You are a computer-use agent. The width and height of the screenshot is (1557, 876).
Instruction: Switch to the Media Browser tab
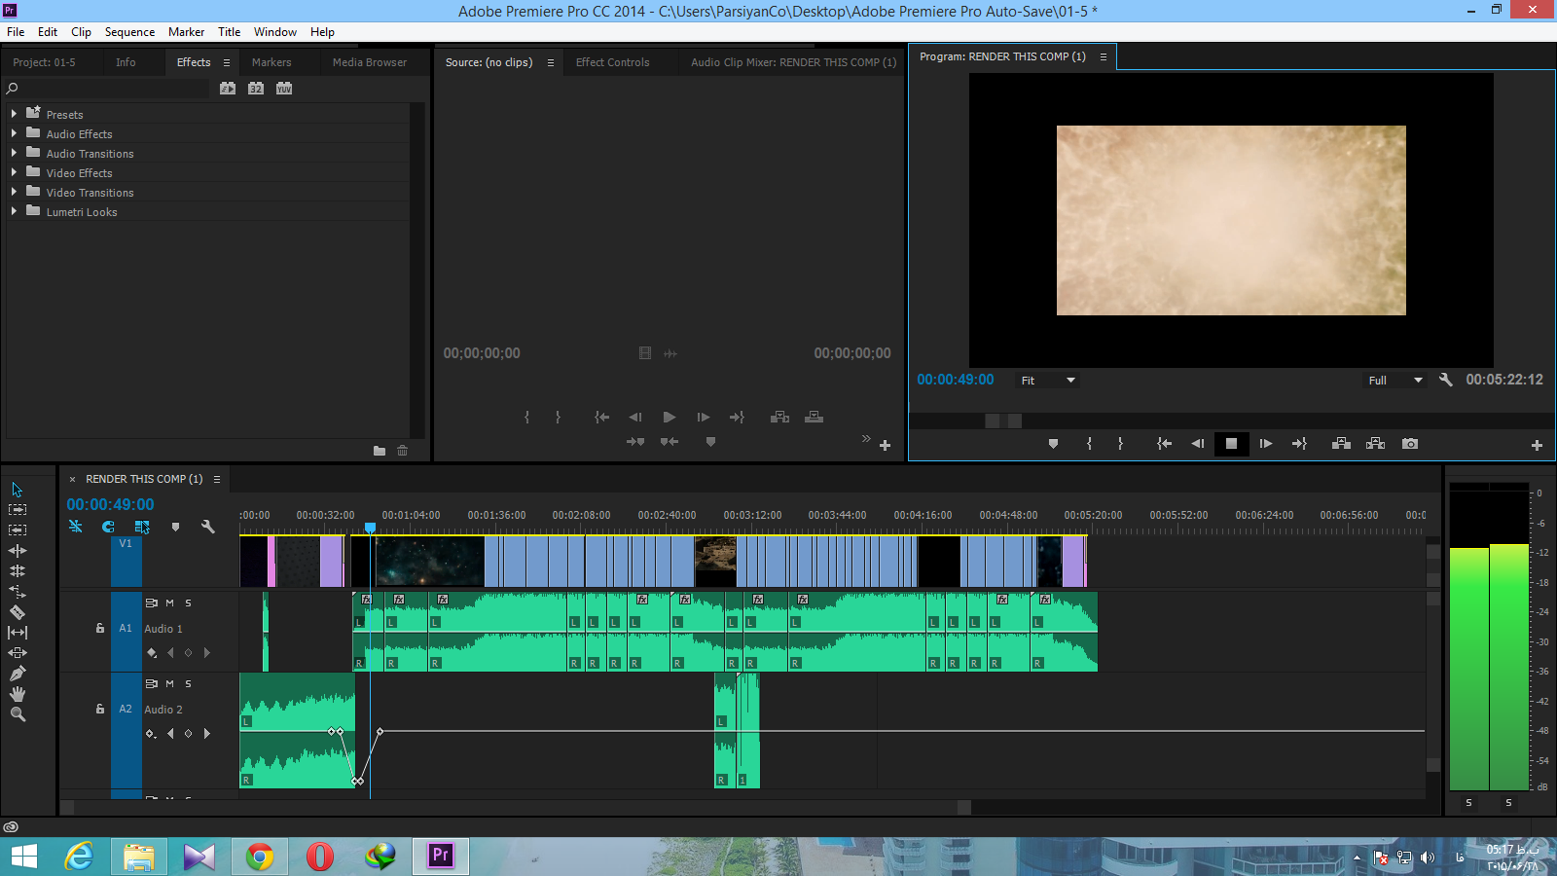(370, 62)
